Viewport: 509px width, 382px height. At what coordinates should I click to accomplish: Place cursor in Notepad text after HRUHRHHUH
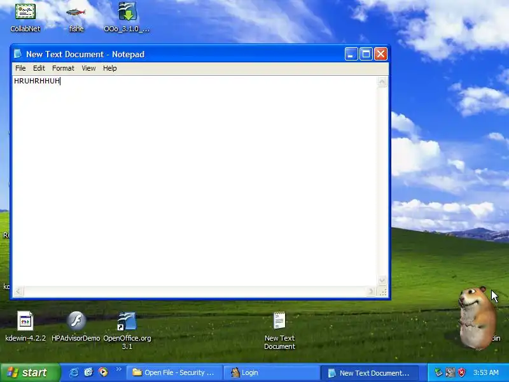(60, 81)
